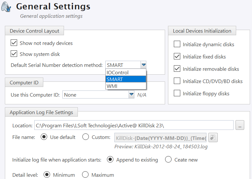Click the browse ellipsis button for log location
Viewport: 252px width, 179px height.
click(240, 125)
